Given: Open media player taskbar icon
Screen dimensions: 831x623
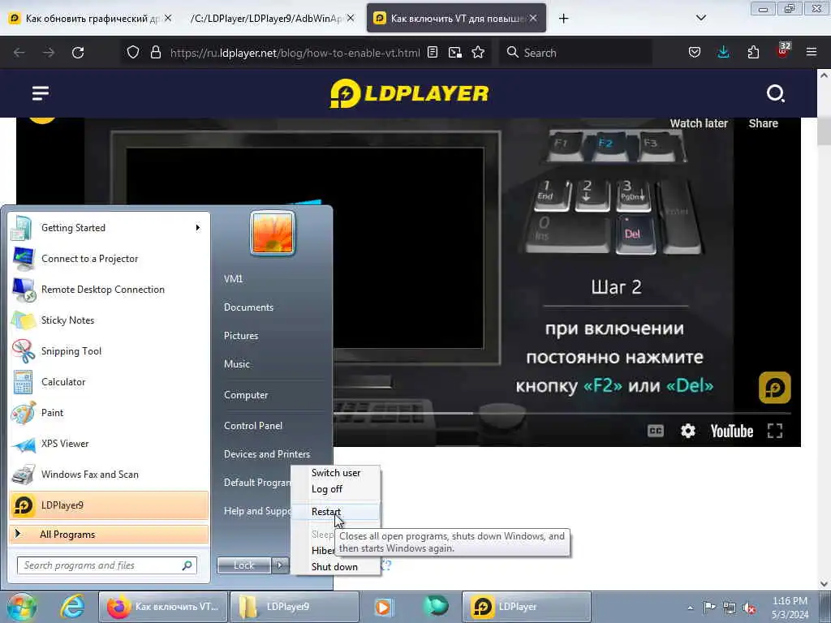Looking at the screenshot, I should [x=383, y=607].
